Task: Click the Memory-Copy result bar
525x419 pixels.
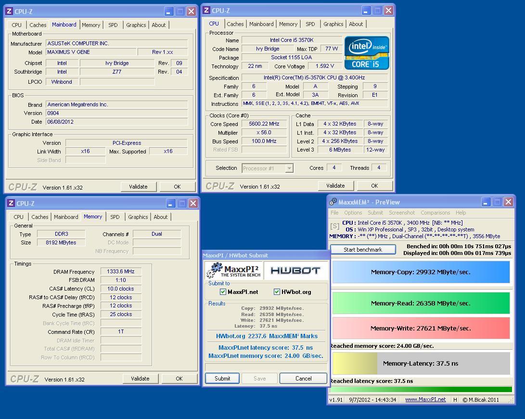Action: 421,272
